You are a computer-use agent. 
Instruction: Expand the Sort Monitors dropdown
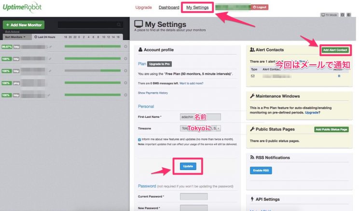16,37
